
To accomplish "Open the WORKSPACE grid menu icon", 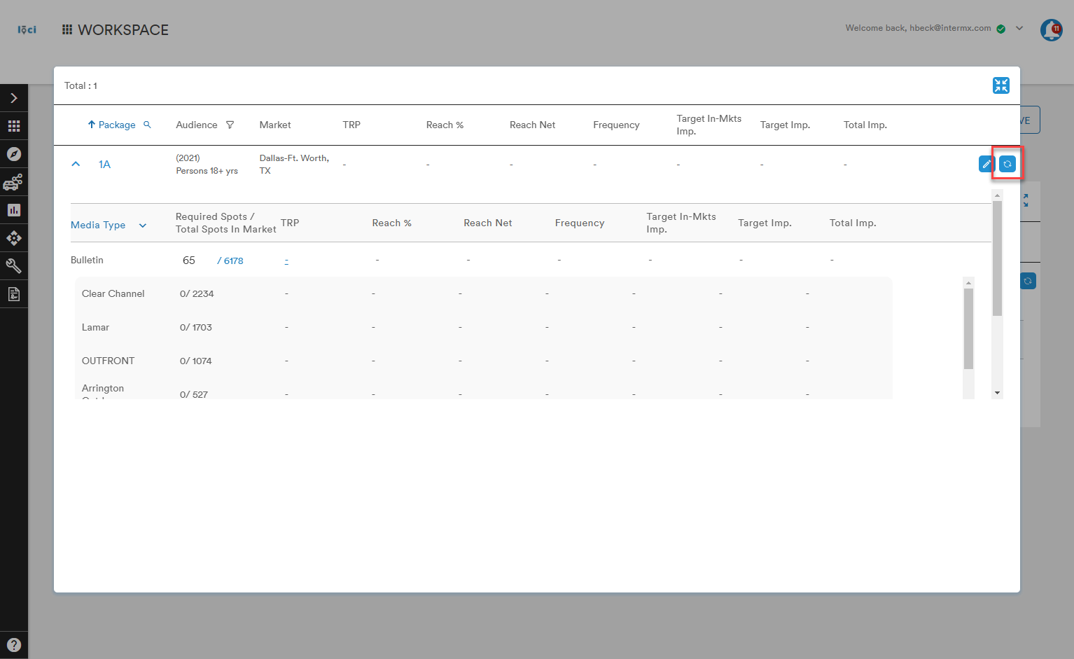I will click(x=67, y=29).
